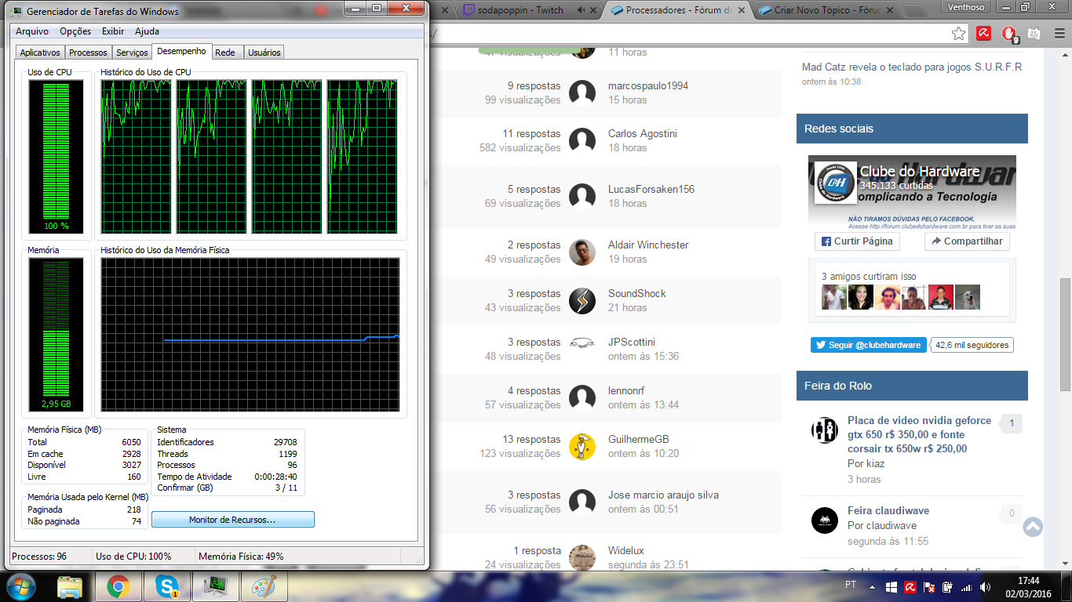This screenshot has width=1072, height=602.
Task: Open the Placa de video nvidia listing
Action: point(920,434)
